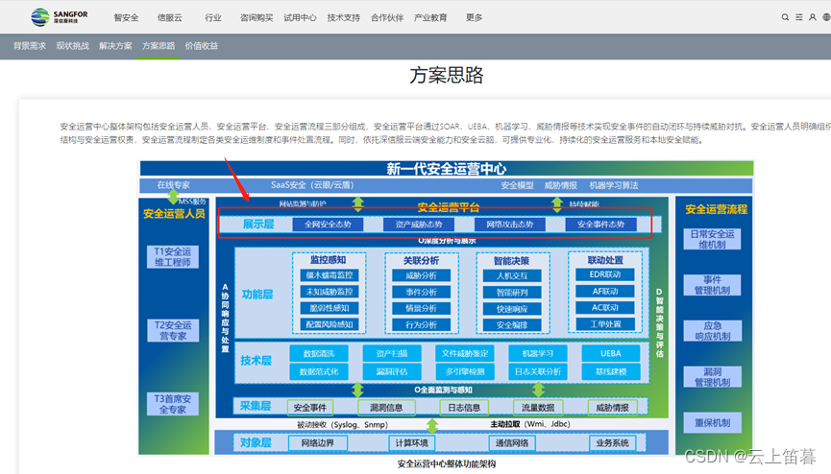Click the 漏洞信息 collection box
This screenshot has height=474, width=831.
click(386, 407)
